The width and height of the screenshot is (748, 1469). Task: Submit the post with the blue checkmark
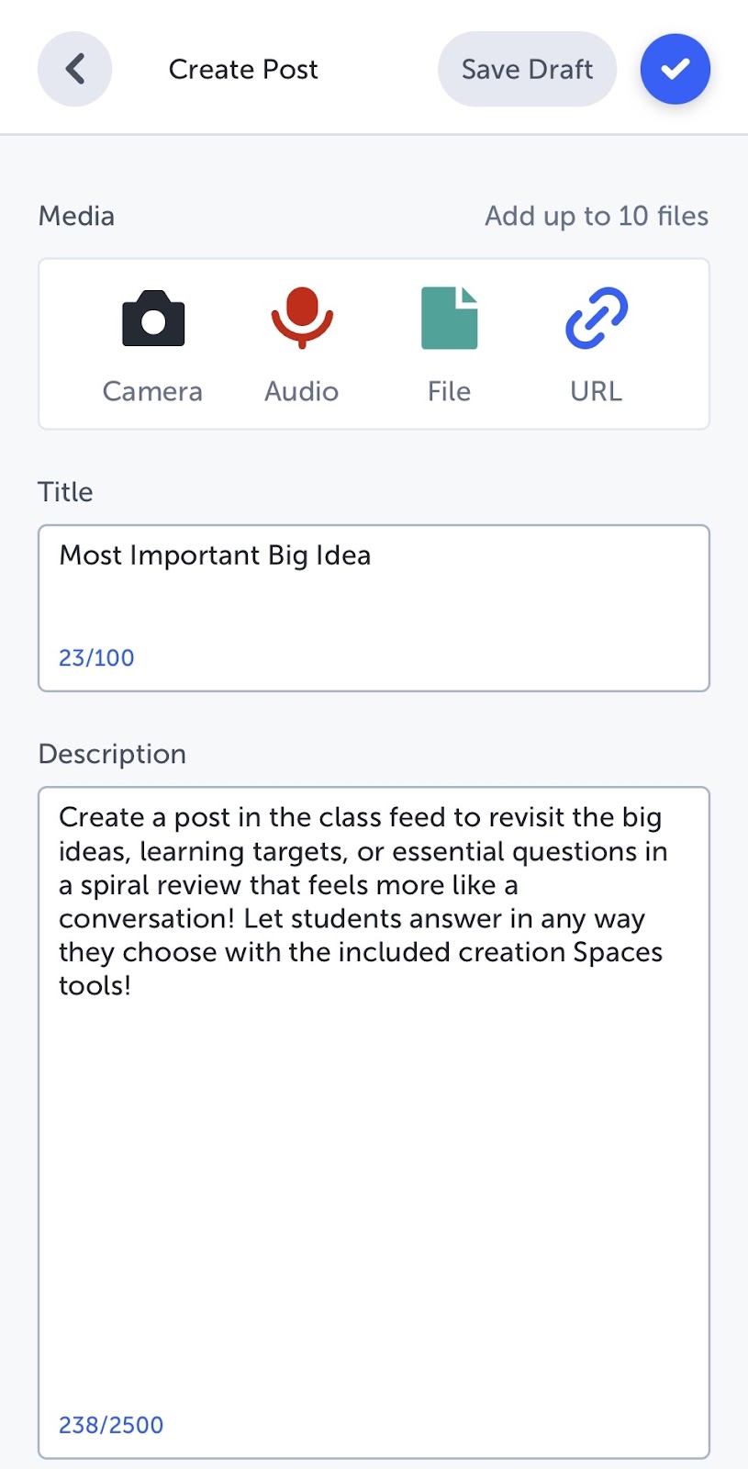click(675, 69)
